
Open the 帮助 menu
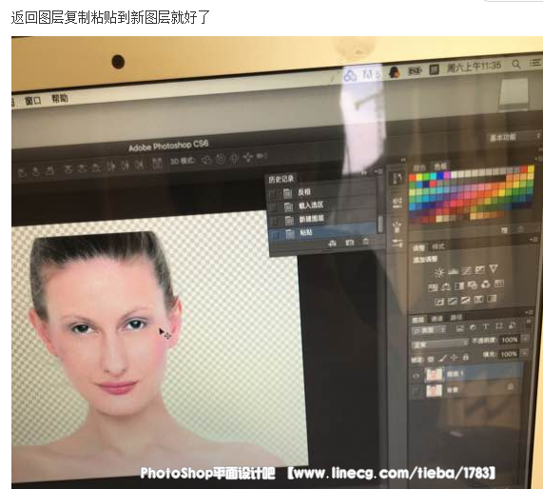(60, 98)
